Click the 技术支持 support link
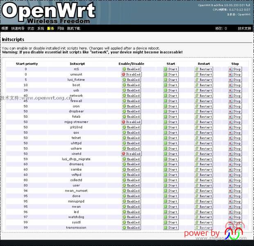 [244, 29]
